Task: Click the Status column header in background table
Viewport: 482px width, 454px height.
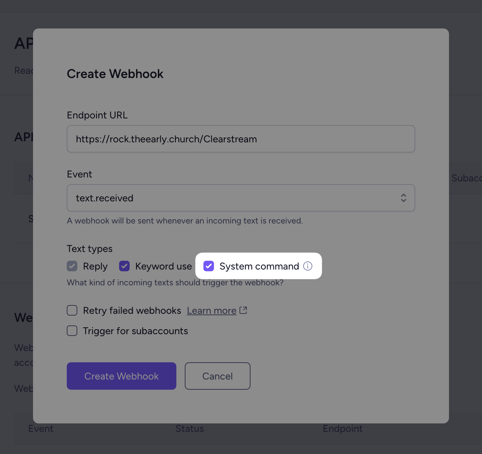Action: pyautogui.click(x=190, y=429)
